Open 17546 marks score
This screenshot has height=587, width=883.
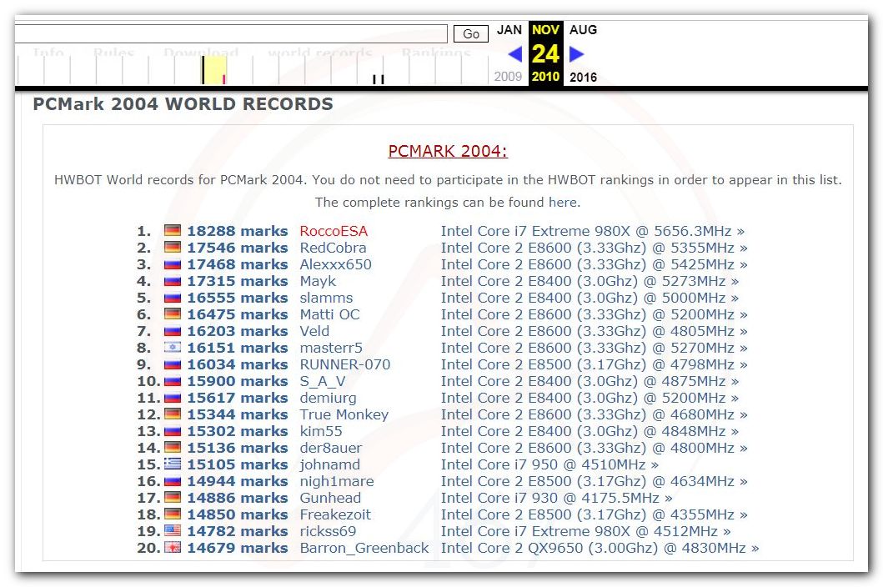(237, 248)
